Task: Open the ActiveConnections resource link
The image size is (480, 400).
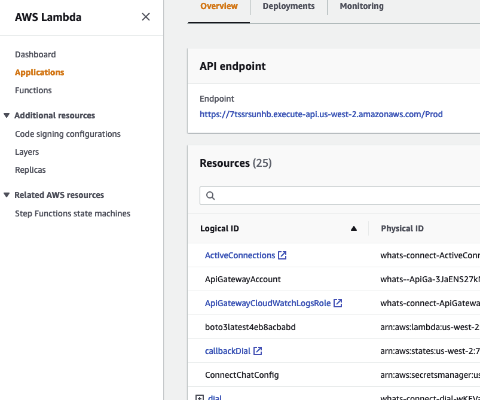Action: tap(240, 255)
